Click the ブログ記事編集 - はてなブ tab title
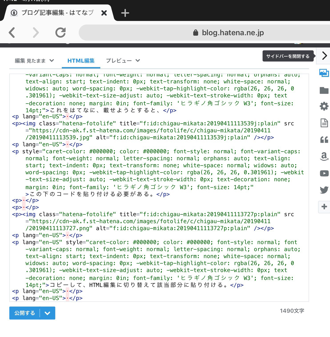The image size is (330, 337). [x=57, y=13]
